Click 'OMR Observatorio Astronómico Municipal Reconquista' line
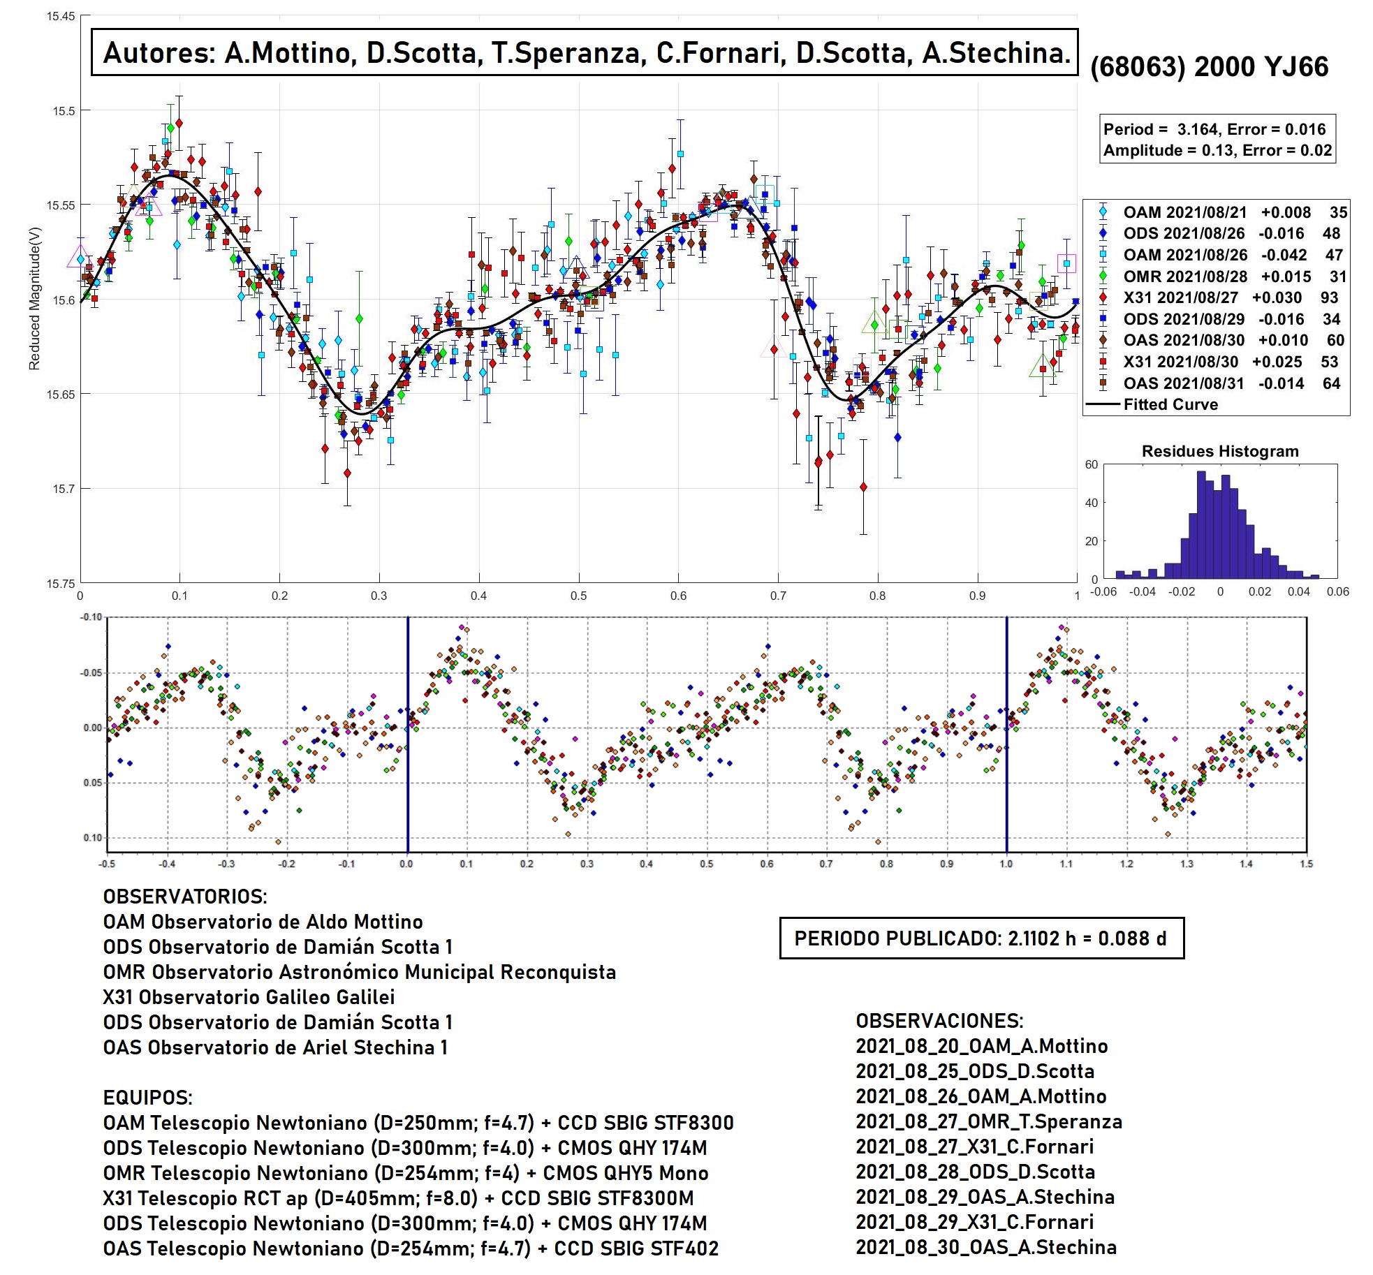This screenshot has width=1373, height=1275. coord(360,972)
